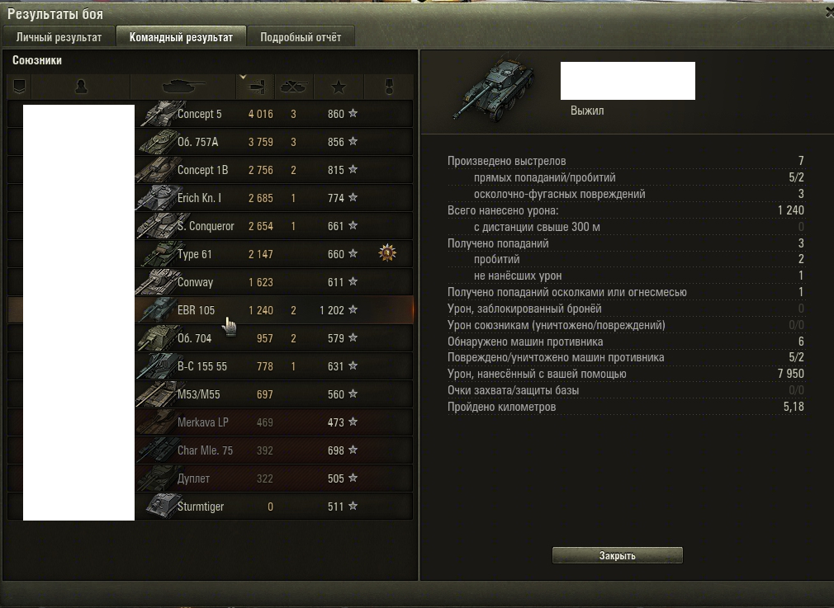Pick the S. Conqueror ally entry
This screenshot has height=608, width=834.
pyautogui.click(x=210, y=226)
